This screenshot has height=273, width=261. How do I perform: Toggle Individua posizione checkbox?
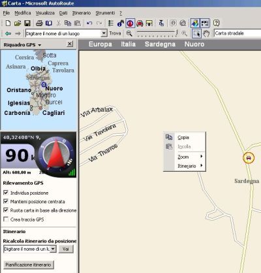(6, 193)
